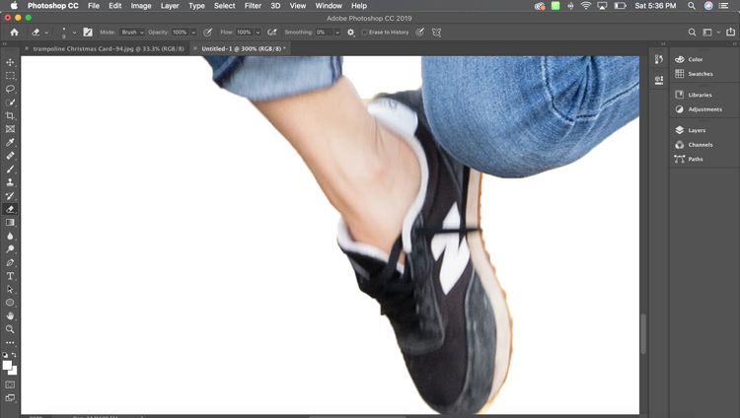Open the smoothing options gear
Image resolution: width=740 pixels, height=418 pixels.
tap(350, 33)
